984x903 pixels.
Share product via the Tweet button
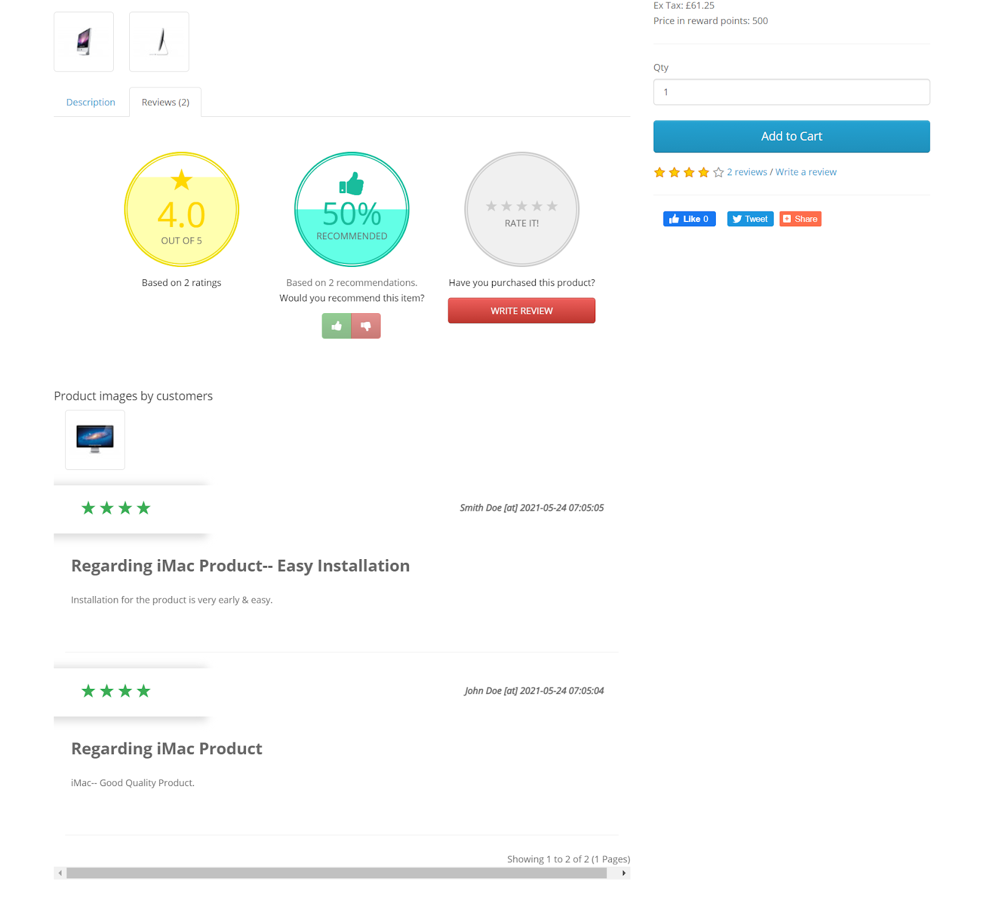click(x=750, y=218)
